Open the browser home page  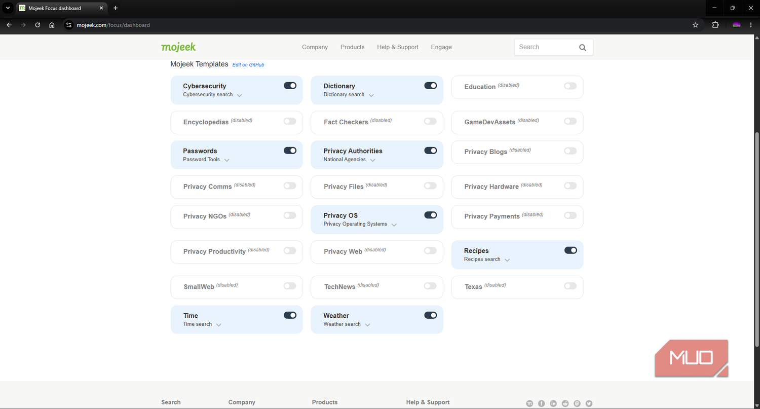[x=52, y=25]
